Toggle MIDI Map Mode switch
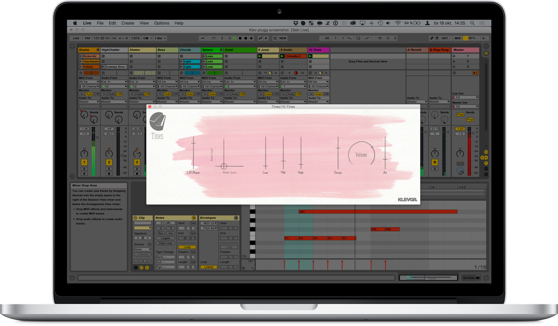The height and width of the screenshot is (326, 558). pos(458,38)
